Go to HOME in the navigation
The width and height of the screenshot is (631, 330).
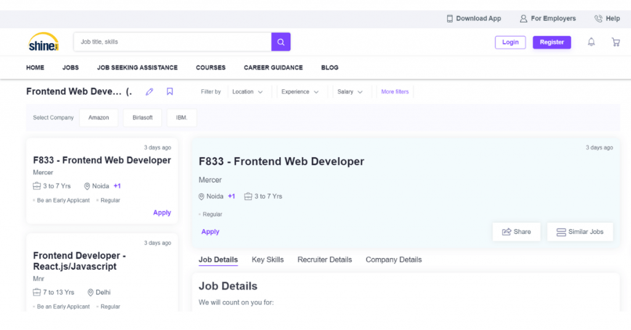pos(35,68)
